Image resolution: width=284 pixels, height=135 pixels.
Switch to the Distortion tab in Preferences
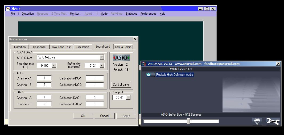pos(20,47)
